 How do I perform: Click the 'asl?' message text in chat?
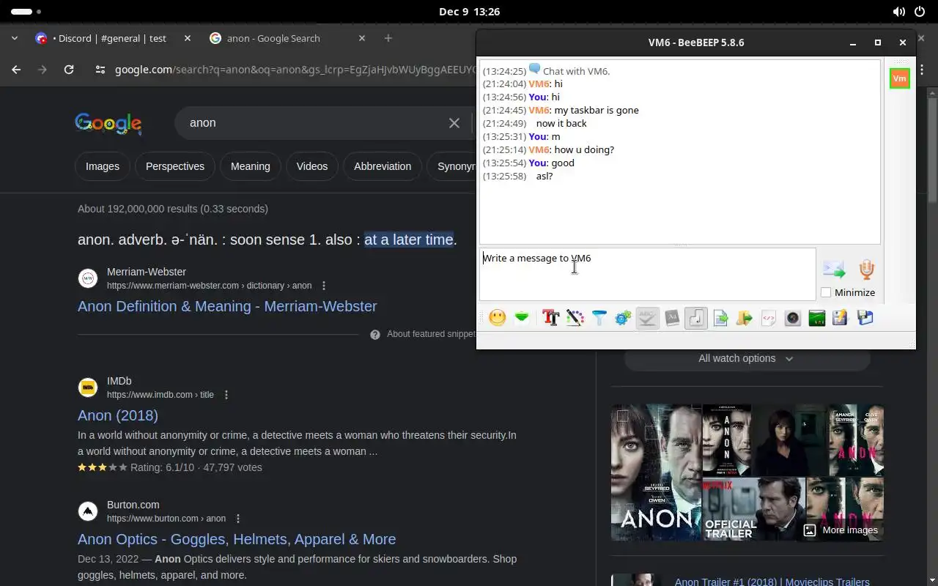pyautogui.click(x=544, y=176)
